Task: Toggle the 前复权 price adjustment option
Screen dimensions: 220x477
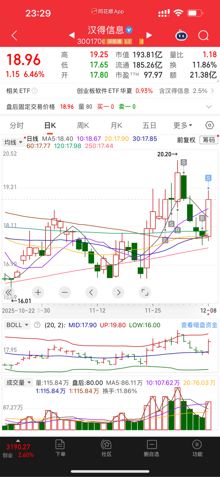Action: click(x=186, y=140)
